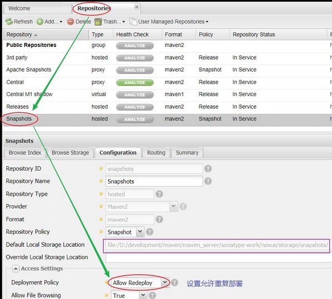Open User Managed Repositories filter

pyautogui.click(x=169, y=22)
